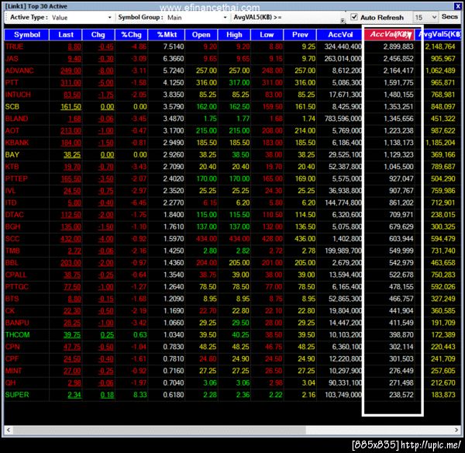Toggle the Auto Refresh checkbox

tap(354, 17)
